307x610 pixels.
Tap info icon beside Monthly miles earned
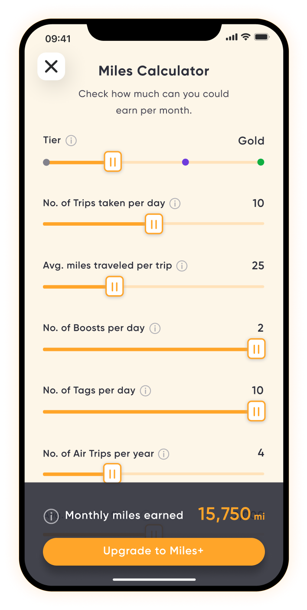(x=51, y=516)
